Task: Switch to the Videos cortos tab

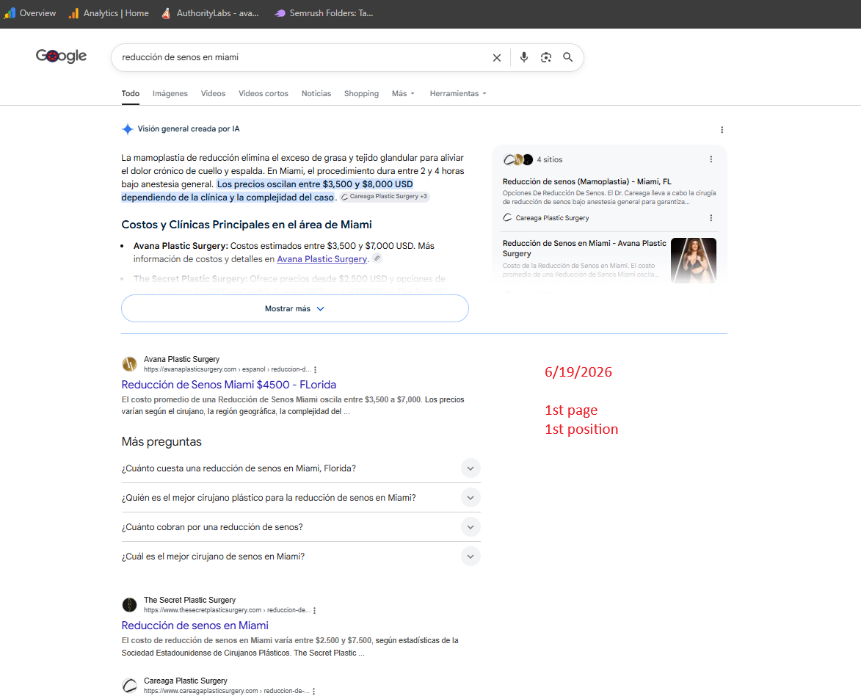Action: pyautogui.click(x=264, y=93)
